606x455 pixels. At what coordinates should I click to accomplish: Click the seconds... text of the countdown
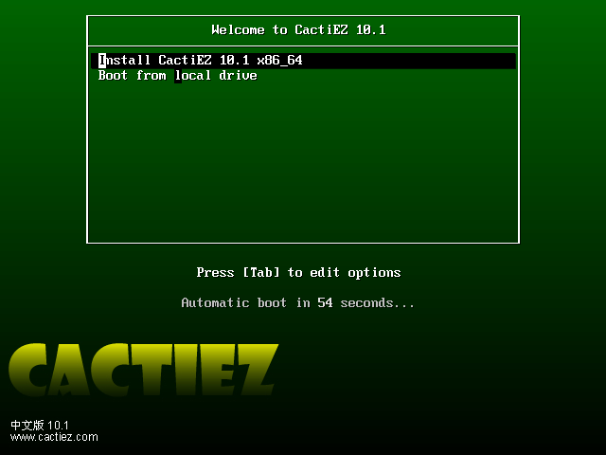377,302
